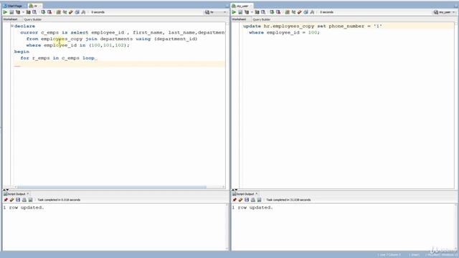The image size is (459, 258).
Task: Click '1 row updated.' in right output
Action: [x=252, y=207]
